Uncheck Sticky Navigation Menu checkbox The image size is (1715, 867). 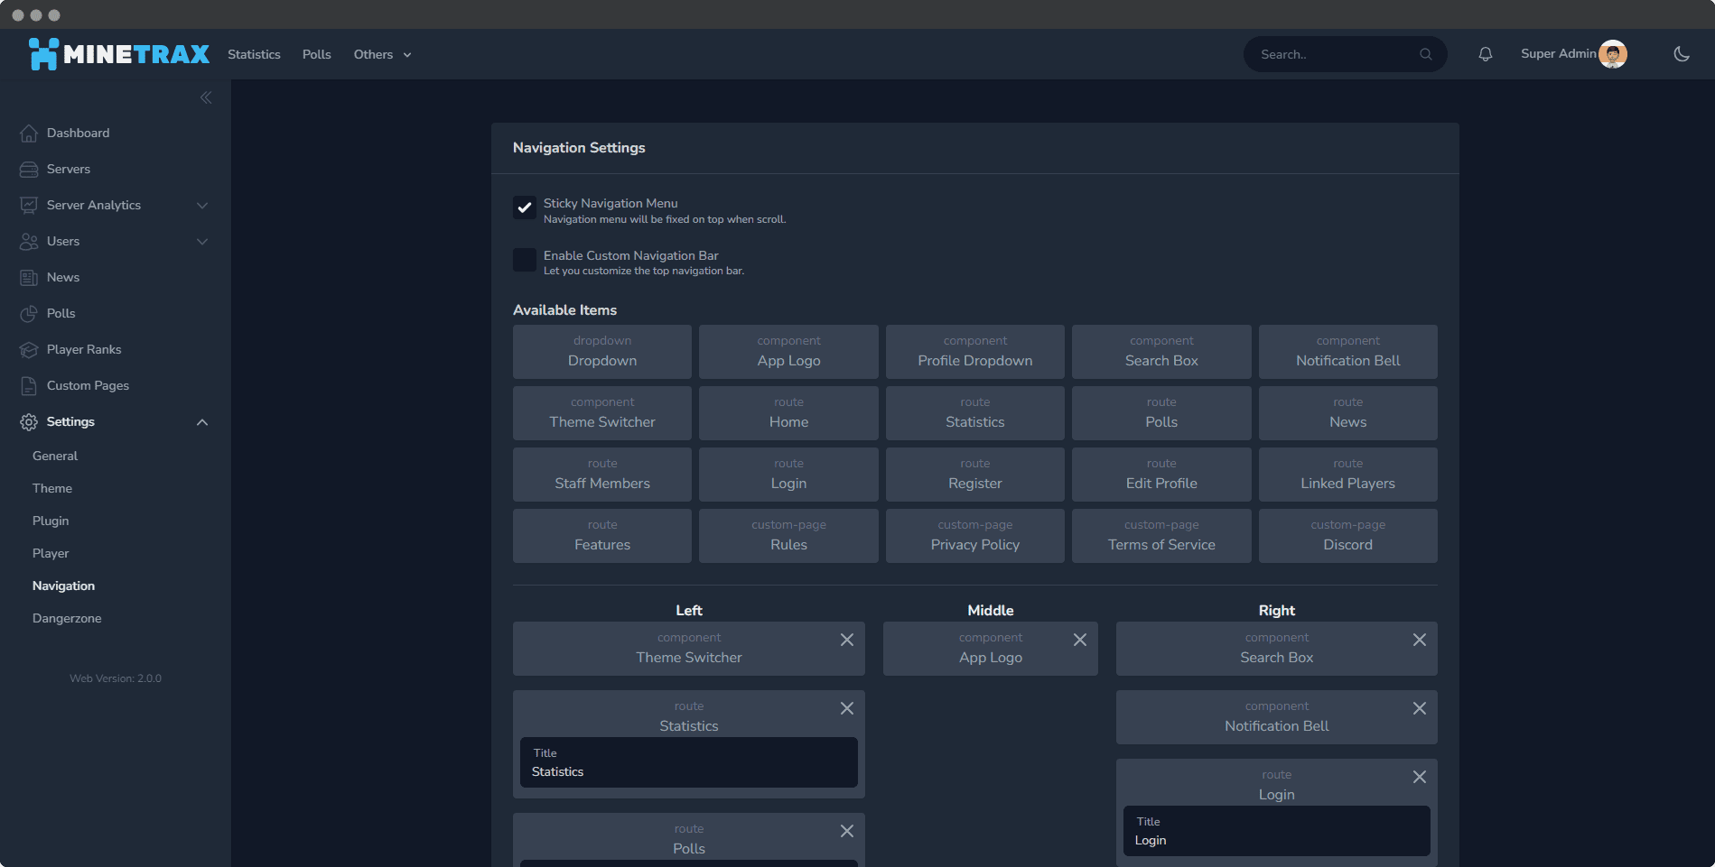525,208
